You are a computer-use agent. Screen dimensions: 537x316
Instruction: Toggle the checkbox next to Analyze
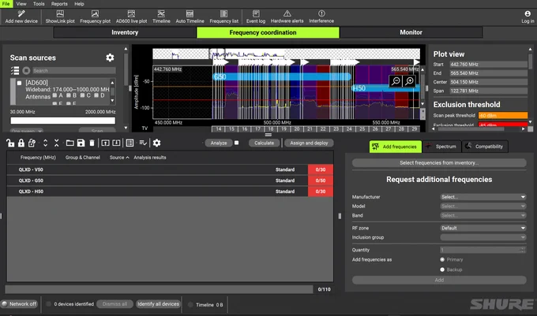tap(236, 143)
